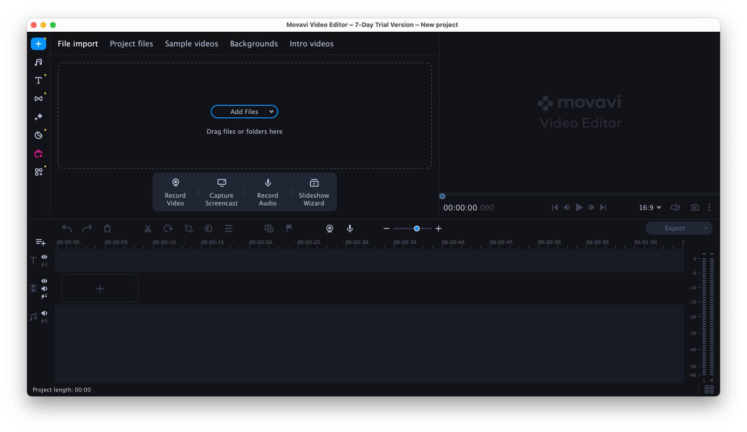
Task: Open the Sample videos tab
Action: tap(192, 44)
